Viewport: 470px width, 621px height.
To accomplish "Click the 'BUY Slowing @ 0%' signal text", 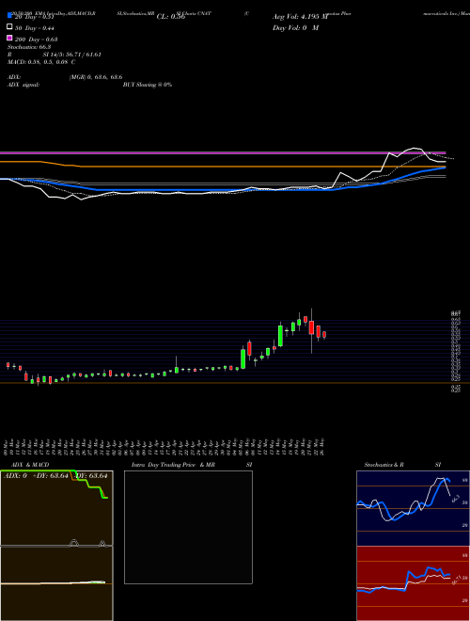I will (x=148, y=85).
